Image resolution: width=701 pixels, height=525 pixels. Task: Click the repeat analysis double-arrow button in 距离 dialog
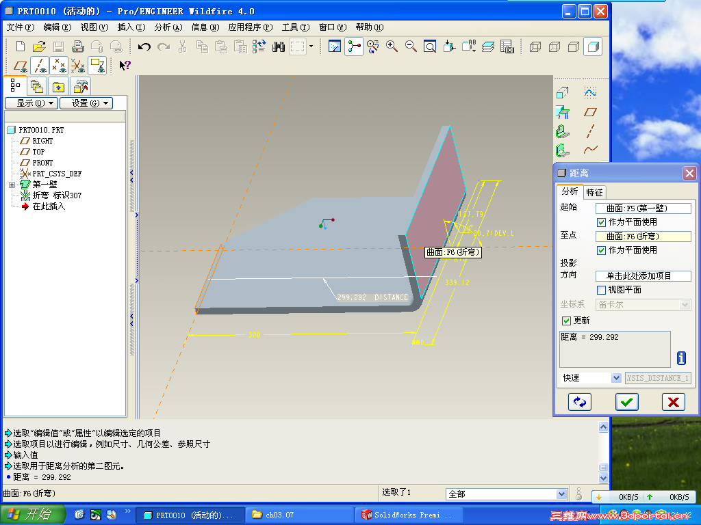pos(580,402)
